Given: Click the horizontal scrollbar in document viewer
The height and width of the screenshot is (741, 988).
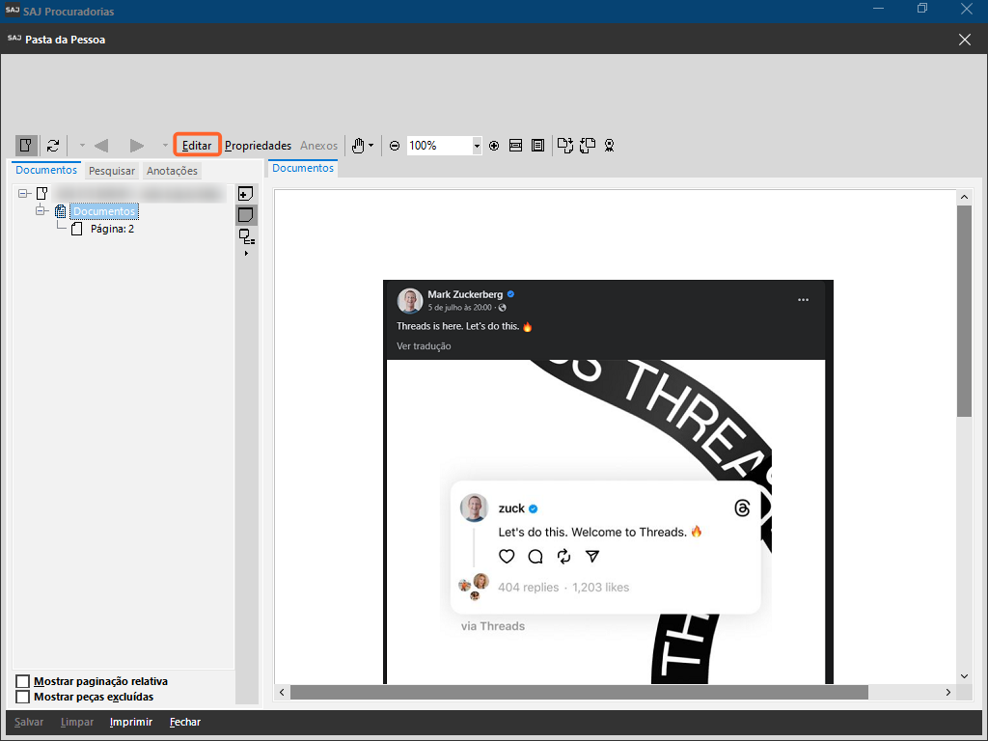Looking at the screenshot, I should click(x=579, y=692).
